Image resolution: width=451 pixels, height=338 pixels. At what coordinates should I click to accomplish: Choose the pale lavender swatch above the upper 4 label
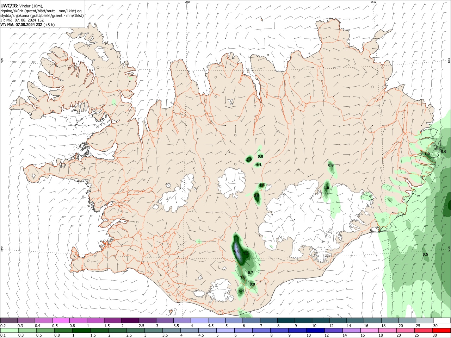[x=199, y=320]
